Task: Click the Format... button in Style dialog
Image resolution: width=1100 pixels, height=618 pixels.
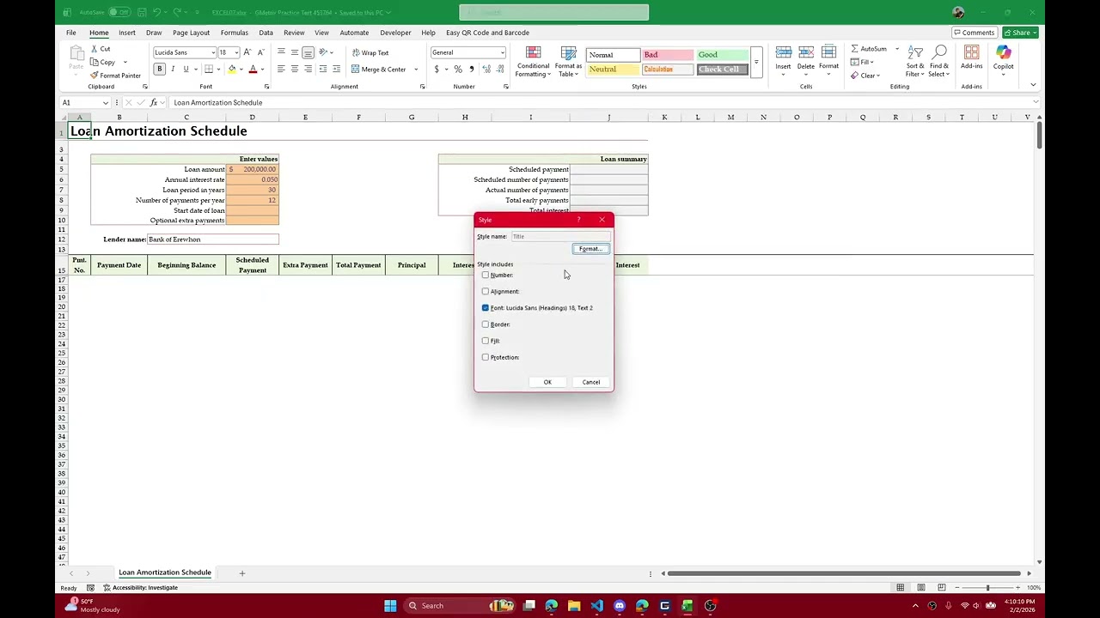Action: click(591, 249)
